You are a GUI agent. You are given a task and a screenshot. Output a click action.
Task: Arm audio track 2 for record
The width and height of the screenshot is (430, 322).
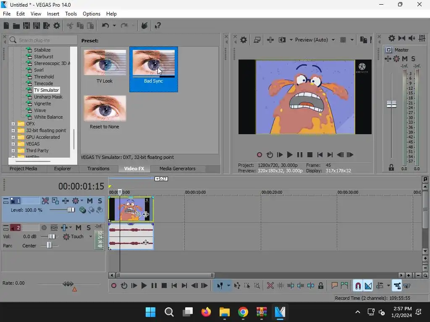coord(44,228)
